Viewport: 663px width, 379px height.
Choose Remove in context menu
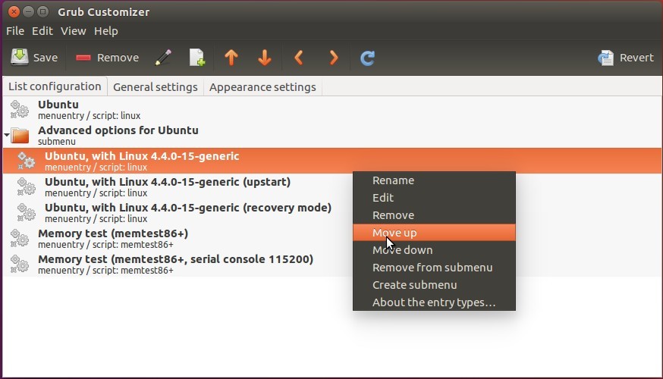point(434,215)
